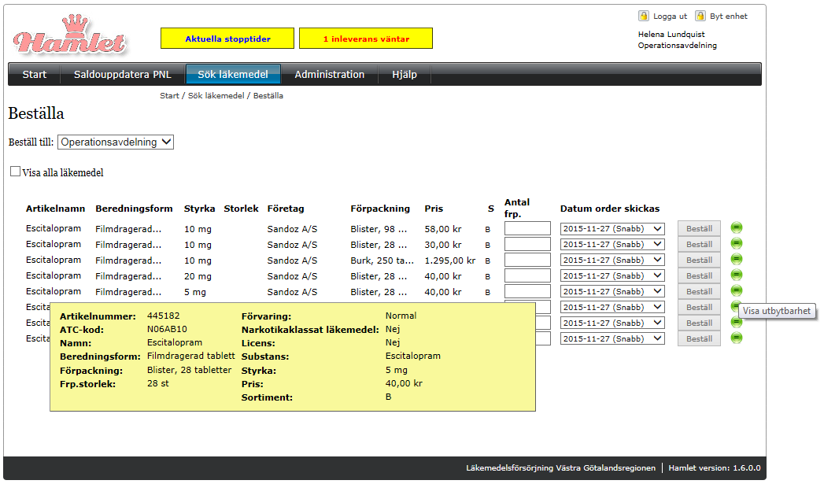This screenshot has width=824, height=484.
Task: Open the date dropdown in the last row
Action: tap(612, 339)
